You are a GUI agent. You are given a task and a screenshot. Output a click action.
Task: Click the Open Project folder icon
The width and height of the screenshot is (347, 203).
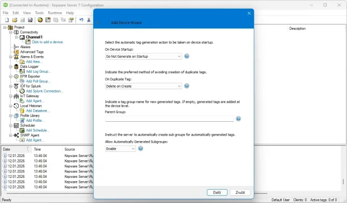click(14, 20)
